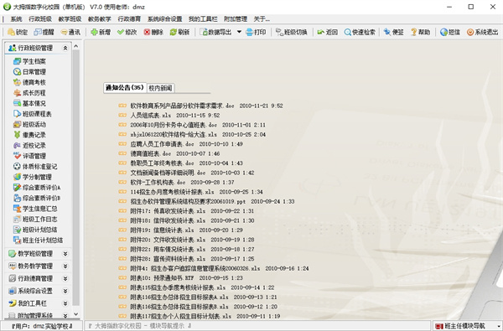The height and width of the screenshot is (331, 503).
Task: Open the dropdown arrow beside 数据导出
Action: pyautogui.click(x=239, y=32)
